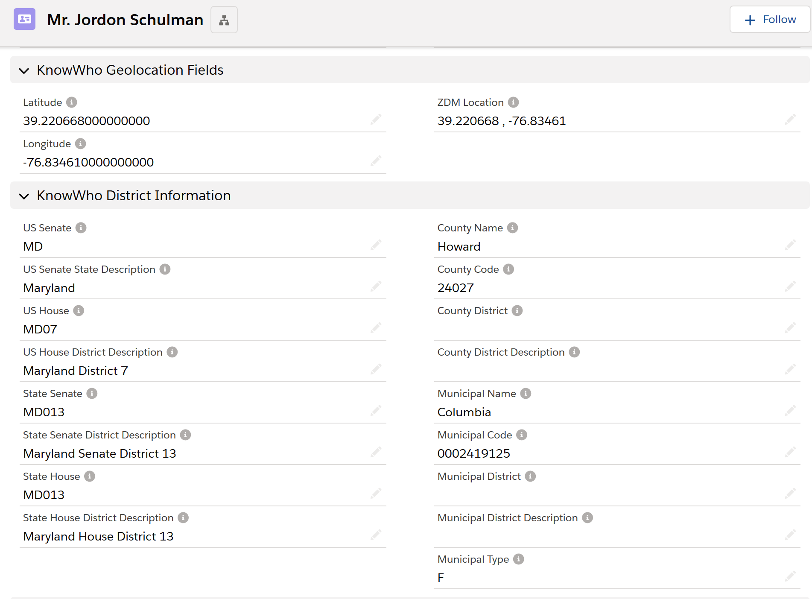Click the Follow button
The image size is (812, 599).
770,20
